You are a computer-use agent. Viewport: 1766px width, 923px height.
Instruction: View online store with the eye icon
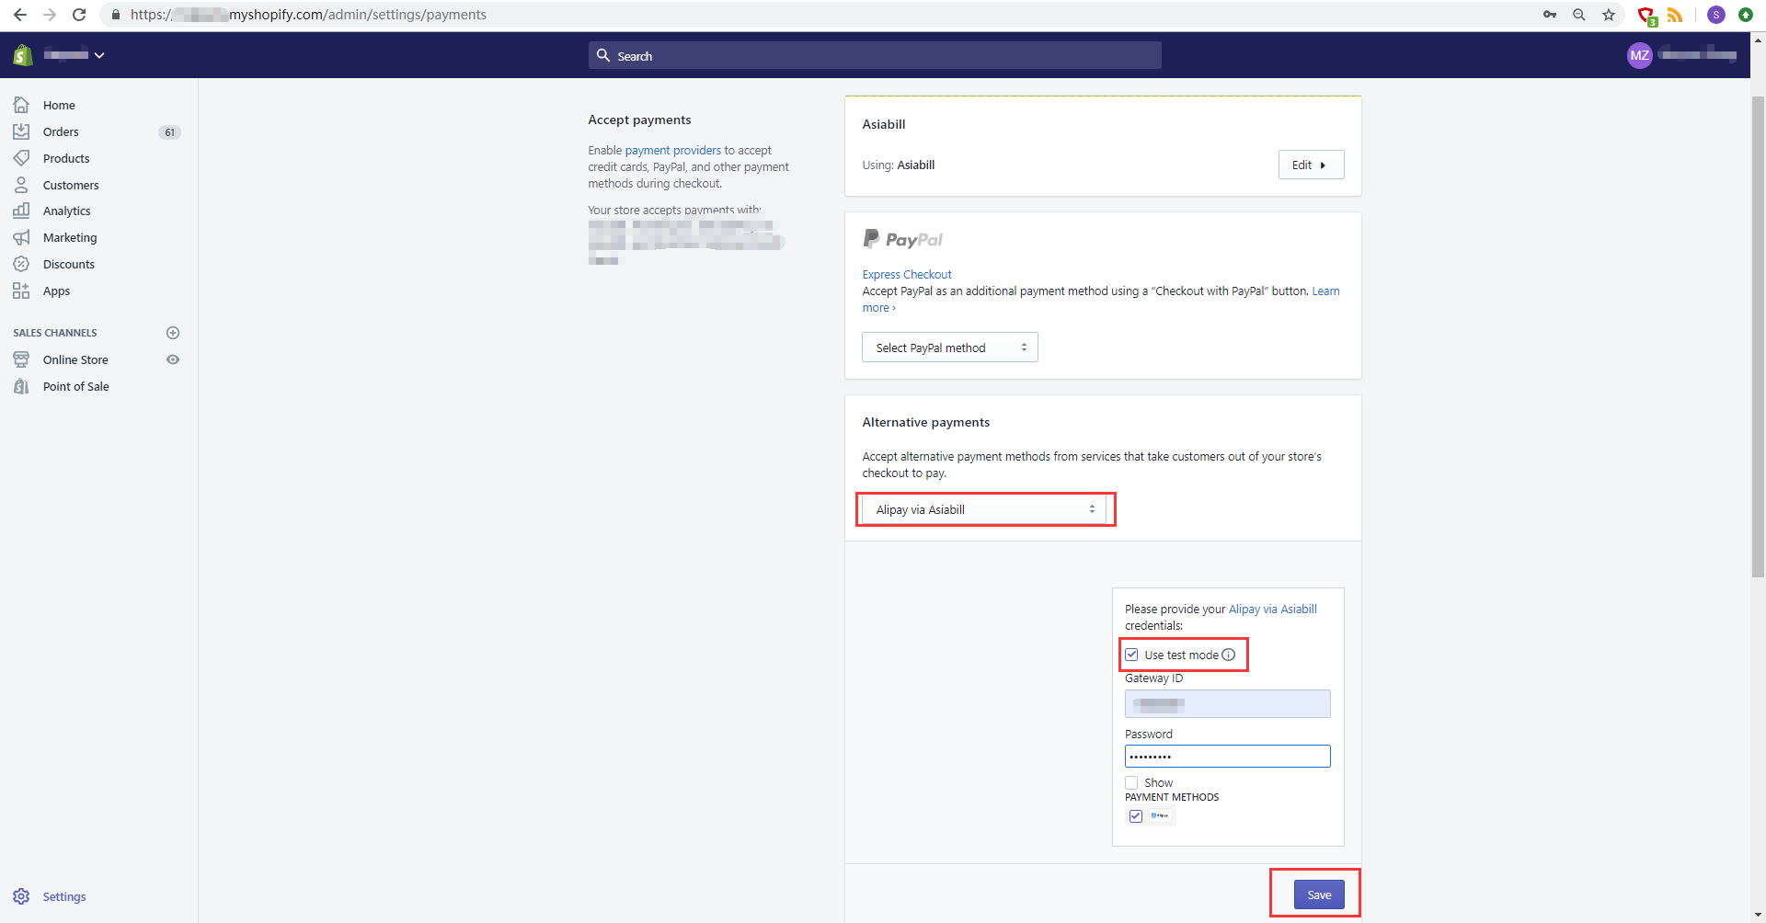tap(172, 359)
